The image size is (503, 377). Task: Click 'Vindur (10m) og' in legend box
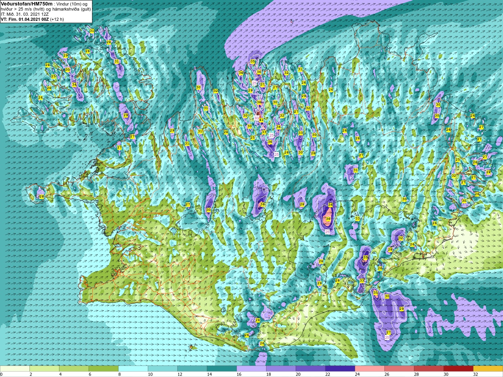coord(72,4)
